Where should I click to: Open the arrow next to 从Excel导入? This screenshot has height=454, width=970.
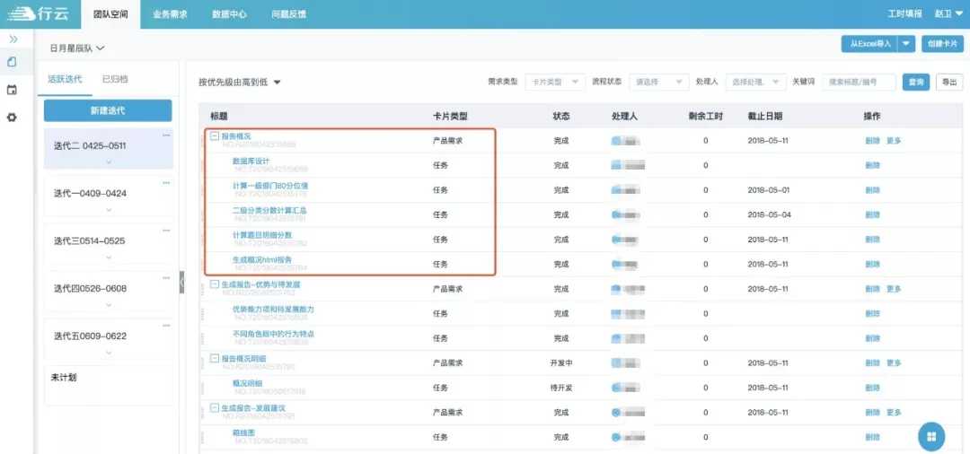click(907, 43)
